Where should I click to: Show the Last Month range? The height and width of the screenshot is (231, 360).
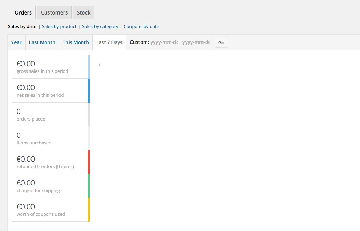tap(42, 42)
